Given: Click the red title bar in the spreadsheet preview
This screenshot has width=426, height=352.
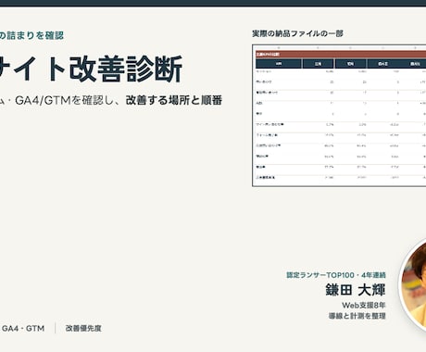Looking at the screenshot, I should 341,55.
